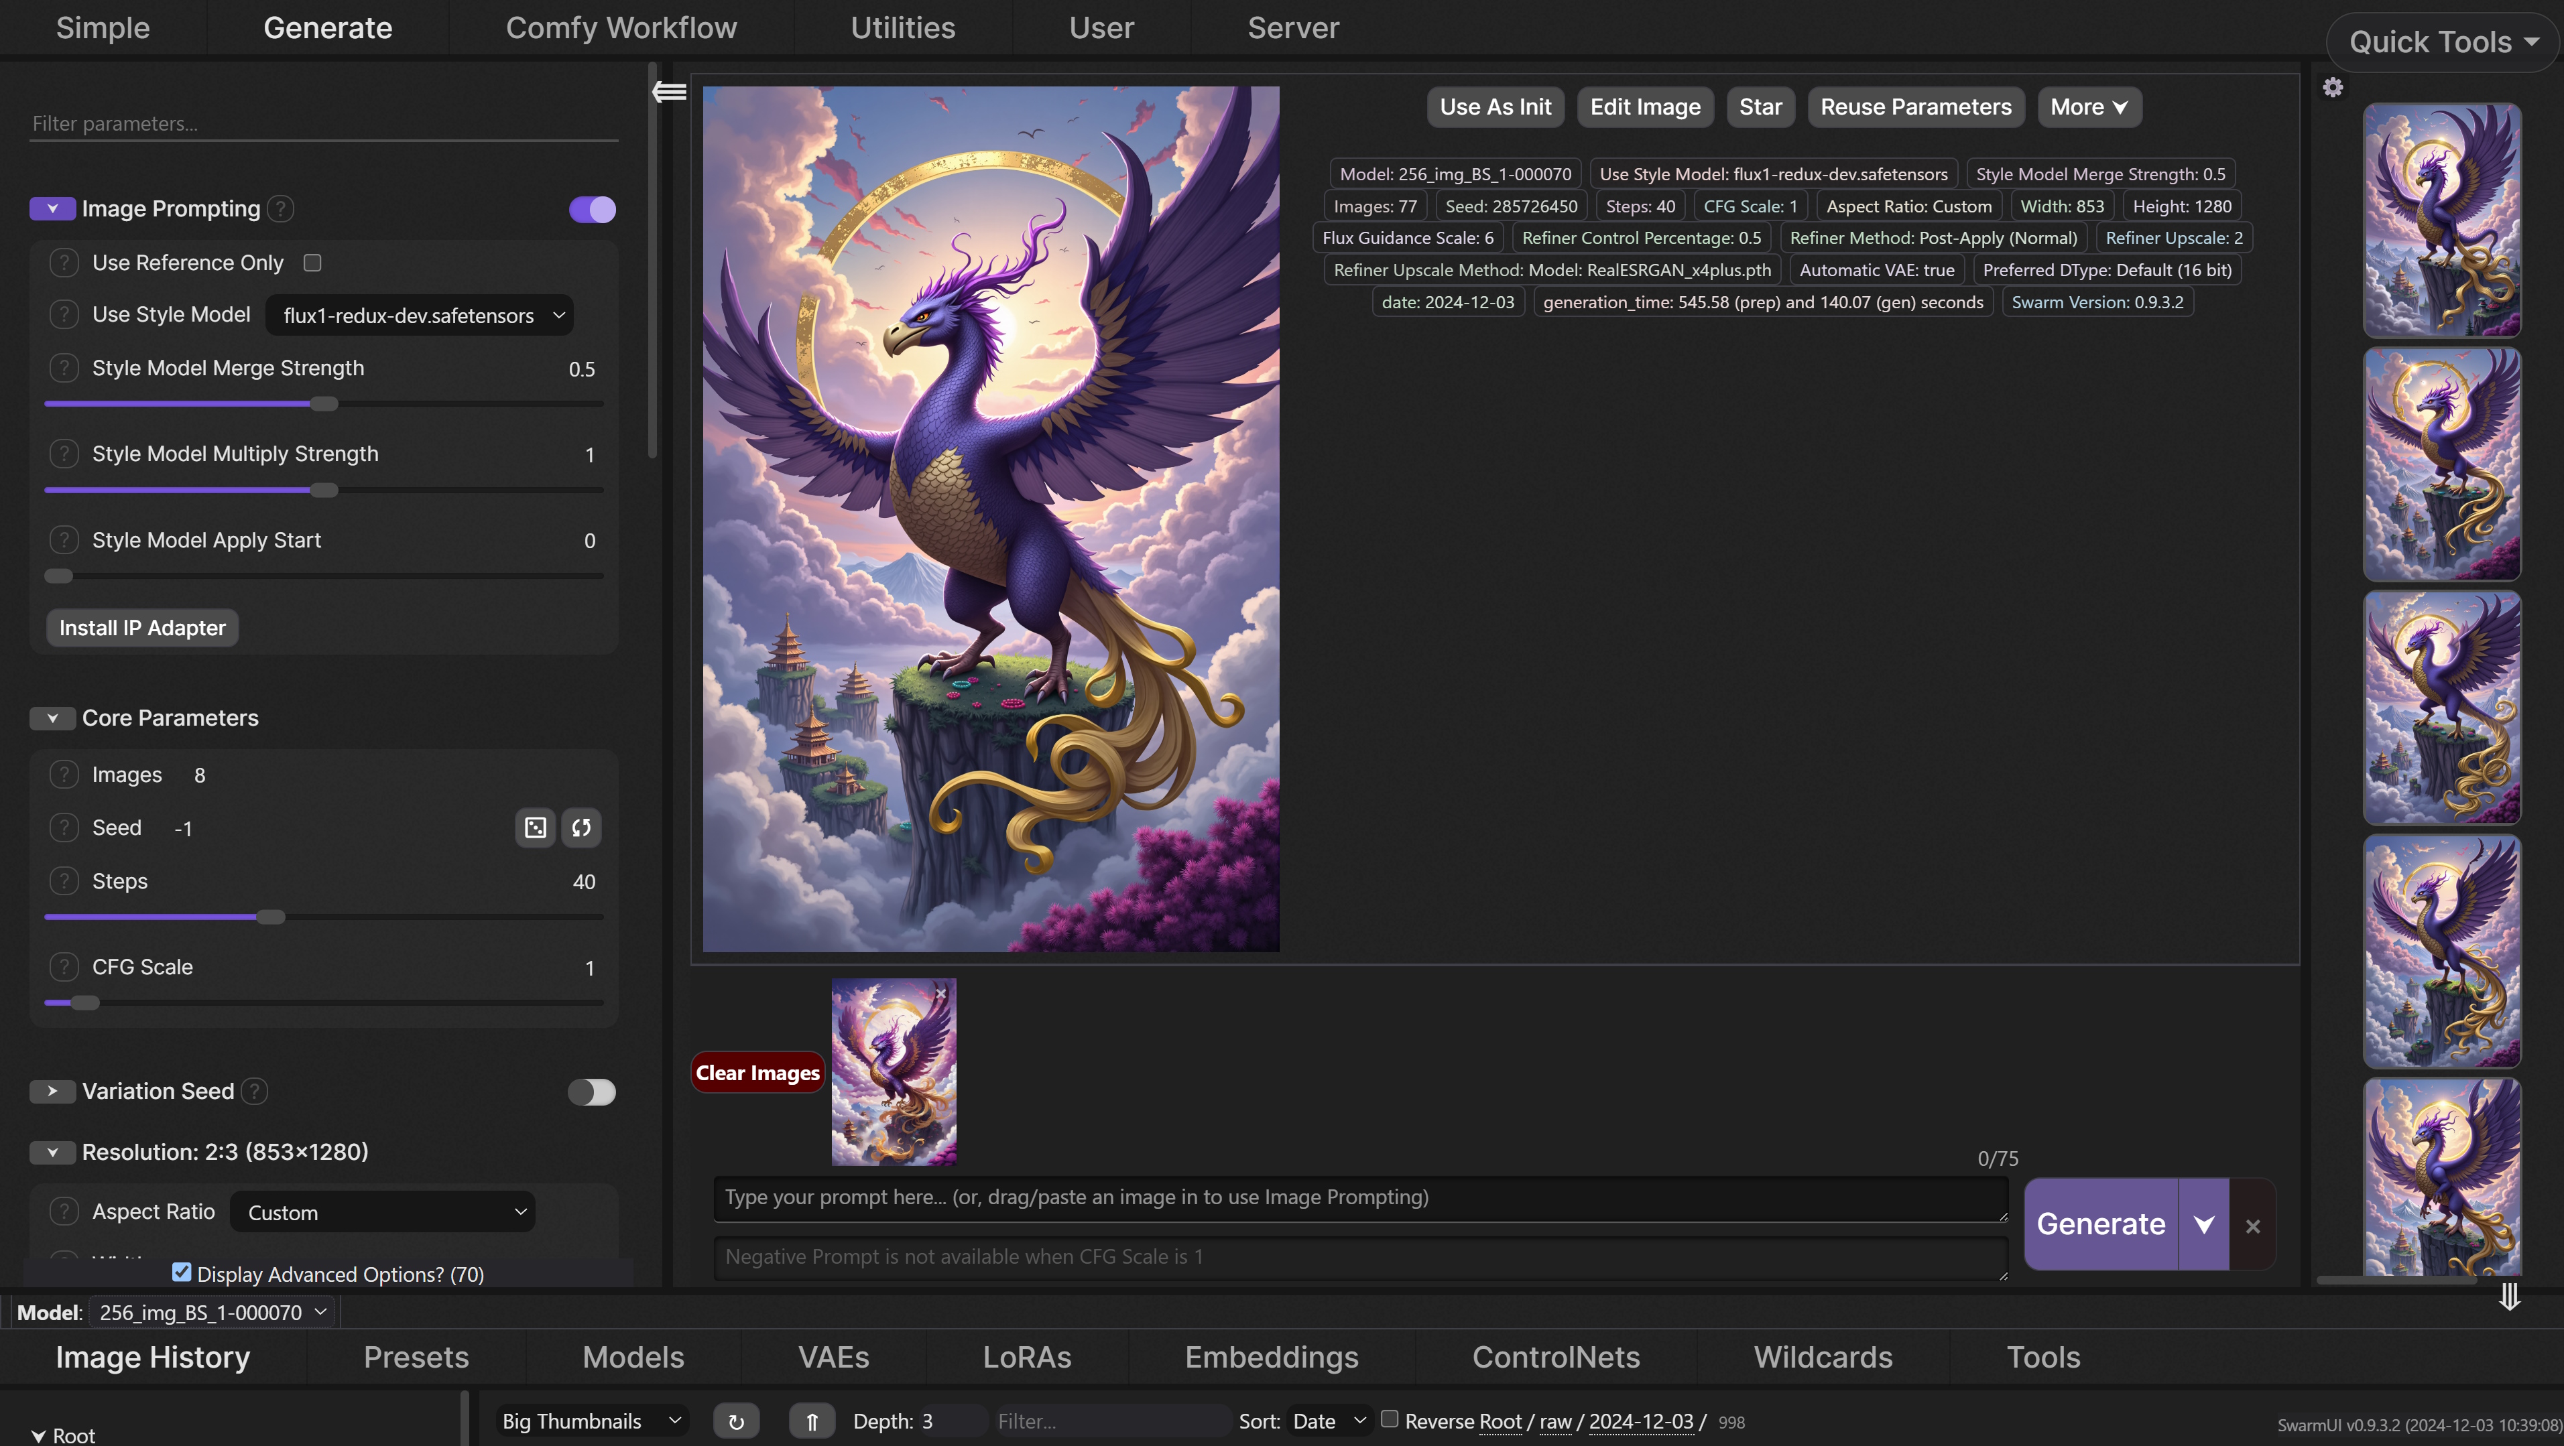The width and height of the screenshot is (2564, 1446).
Task: Enable the Variation Seed toggle
Action: [592, 1092]
